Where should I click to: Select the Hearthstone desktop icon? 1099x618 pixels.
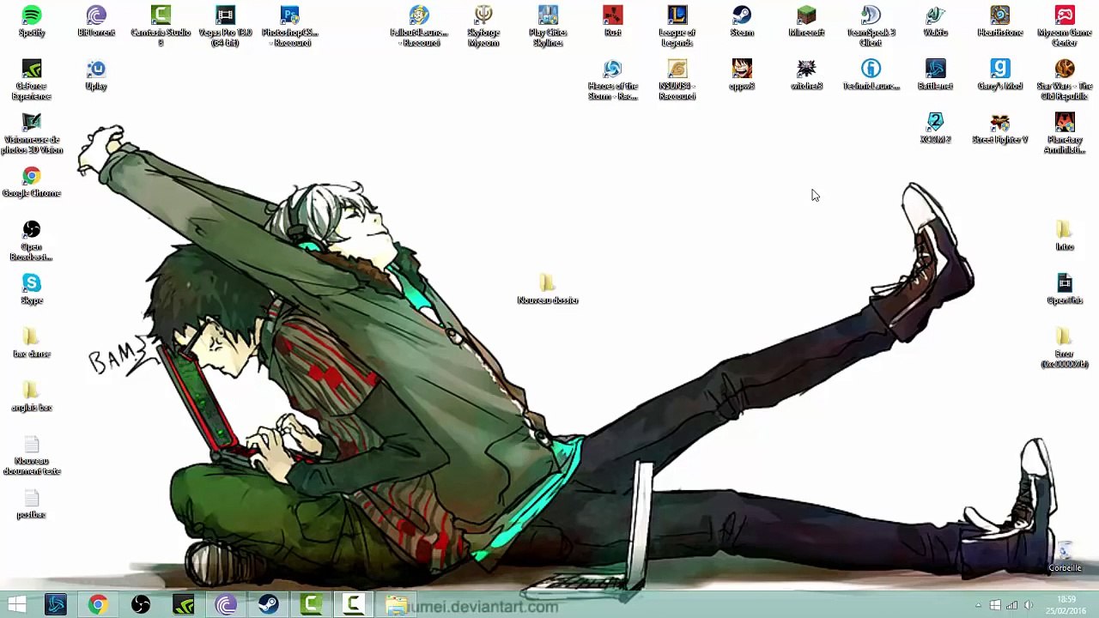(x=1000, y=22)
